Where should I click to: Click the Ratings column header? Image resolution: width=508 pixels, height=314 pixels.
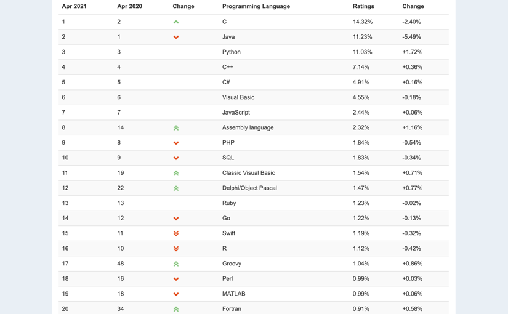point(363,6)
